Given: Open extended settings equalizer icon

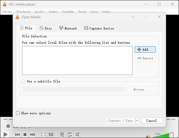Looking at the screenshot, I should click(51, 135).
